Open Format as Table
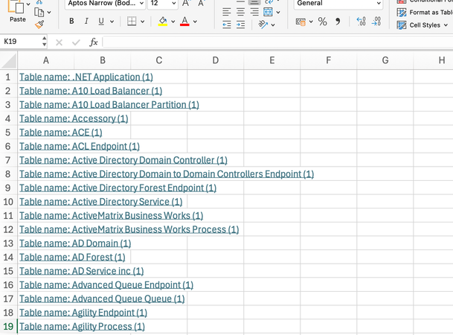The height and width of the screenshot is (335, 453). click(425, 13)
